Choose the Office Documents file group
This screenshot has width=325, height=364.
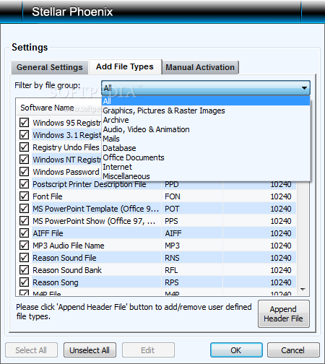click(x=206, y=157)
